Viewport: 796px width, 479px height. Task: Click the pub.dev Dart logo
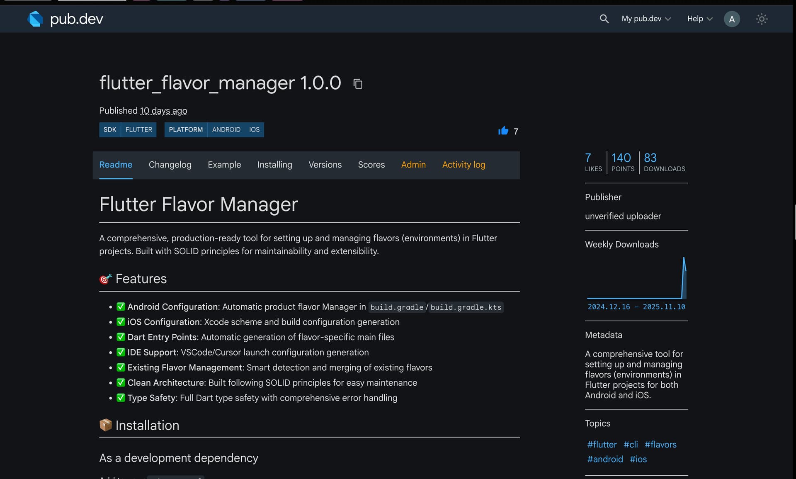click(x=35, y=19)
